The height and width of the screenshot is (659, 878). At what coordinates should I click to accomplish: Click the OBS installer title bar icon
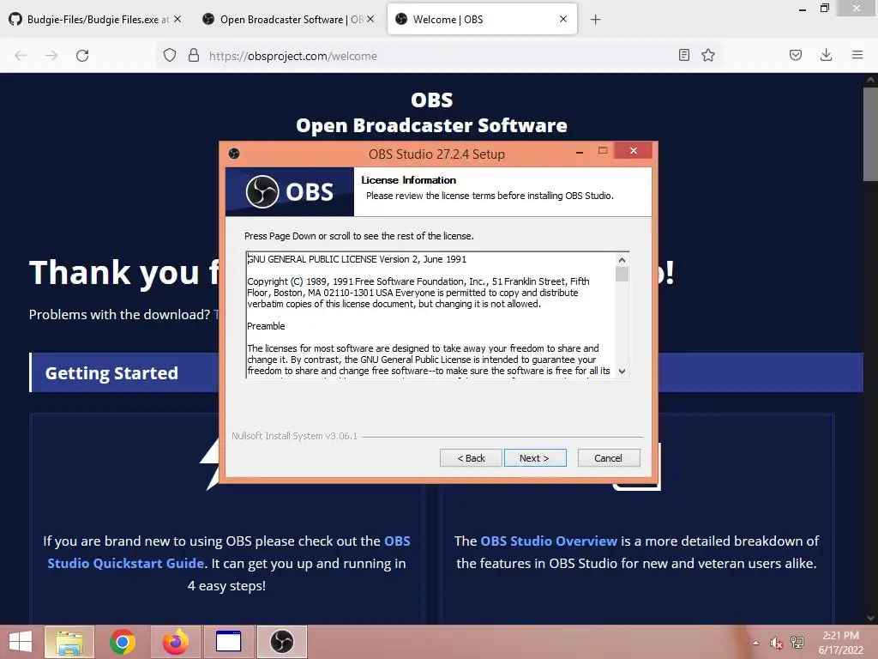tap(234, 154)
